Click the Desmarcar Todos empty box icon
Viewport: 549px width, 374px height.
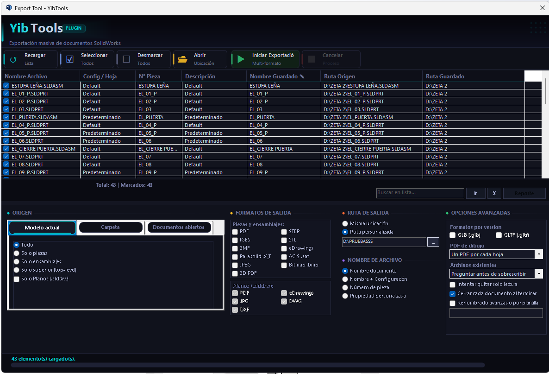click(x=126, y=59)
